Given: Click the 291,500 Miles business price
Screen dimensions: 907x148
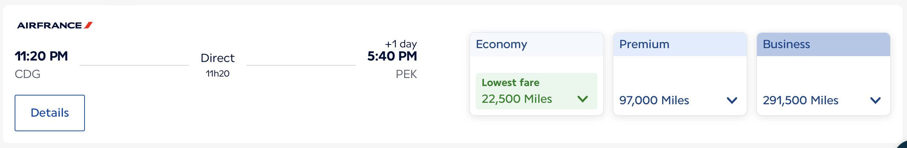Looking at the screenshot, I should (x=800, y=100).
